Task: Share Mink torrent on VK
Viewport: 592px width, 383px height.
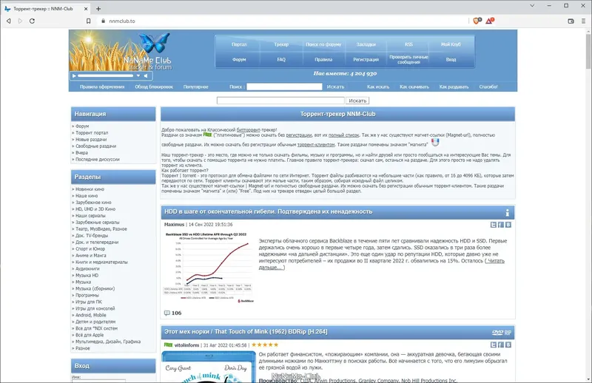Action: point(508,345)
